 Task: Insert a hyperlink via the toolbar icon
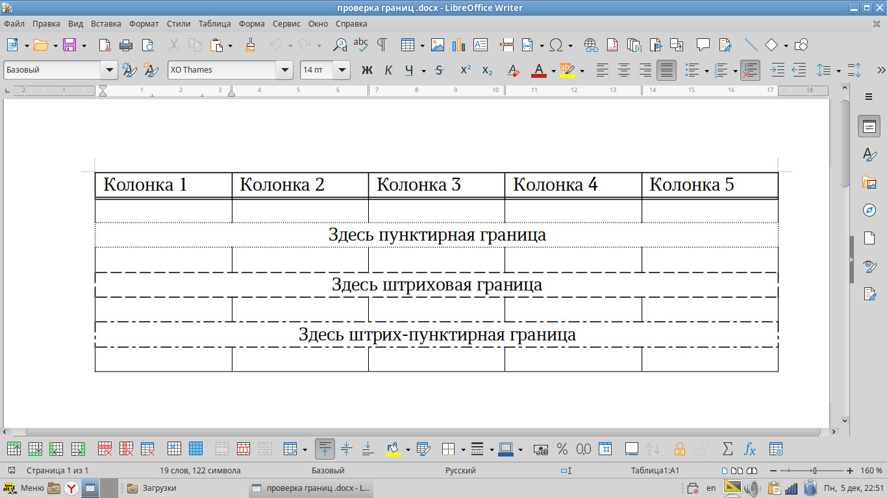pyautogui.click(x=591, y=45)
